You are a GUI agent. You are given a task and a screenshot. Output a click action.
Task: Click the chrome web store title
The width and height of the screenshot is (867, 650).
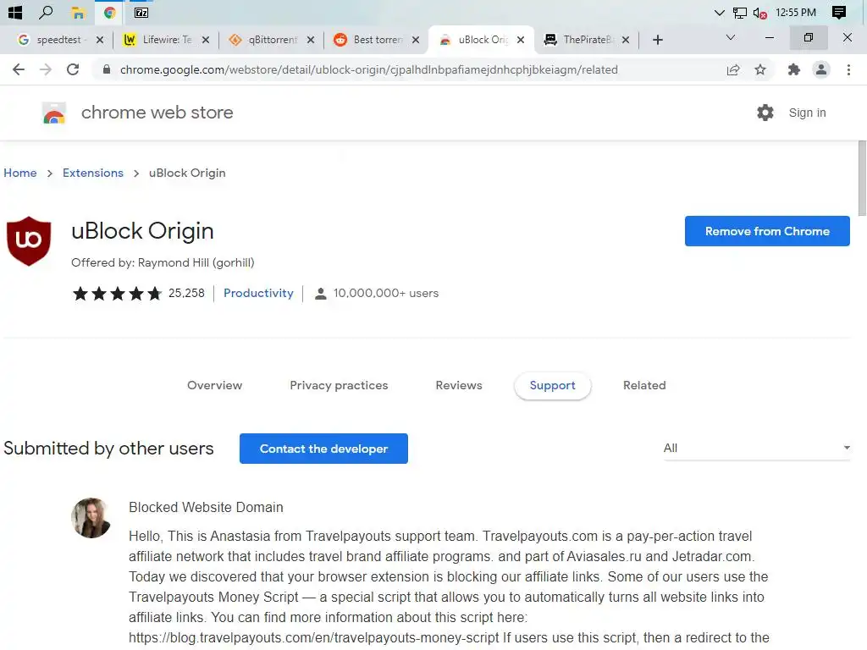[157, 113]
